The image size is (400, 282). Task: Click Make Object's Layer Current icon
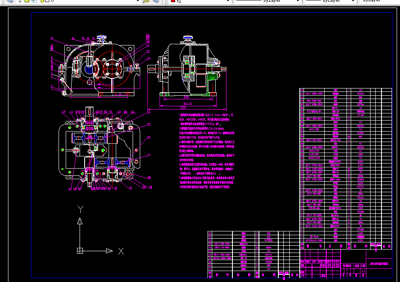[146, 1]
